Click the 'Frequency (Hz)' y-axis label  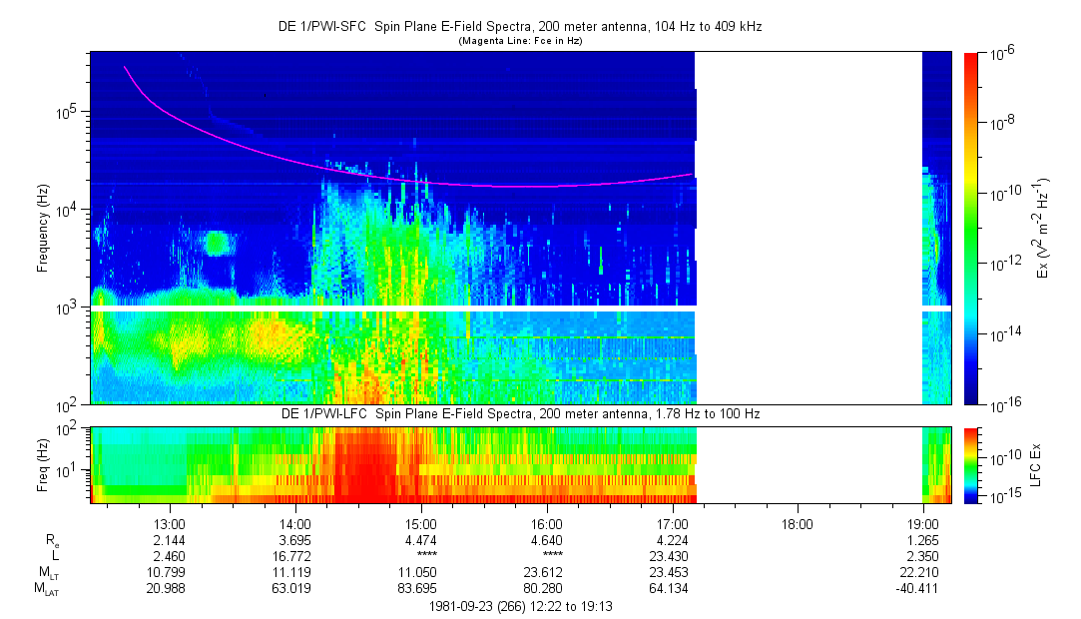point(44,228)
